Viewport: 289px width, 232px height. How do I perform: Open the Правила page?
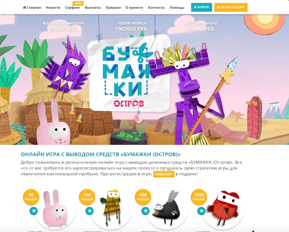tap(113, 8)
